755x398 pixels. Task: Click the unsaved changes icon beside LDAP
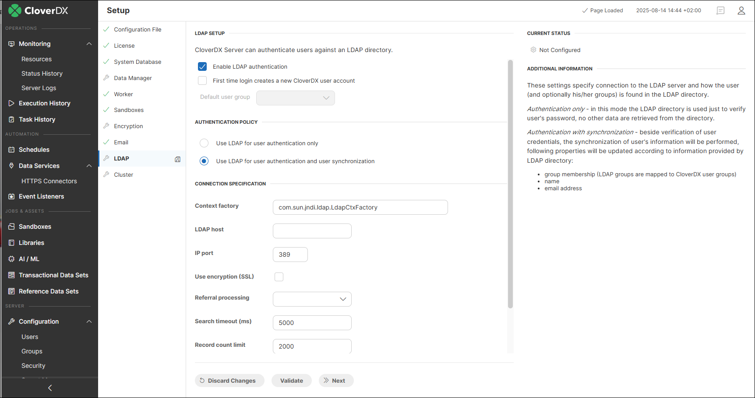(177, 159)
